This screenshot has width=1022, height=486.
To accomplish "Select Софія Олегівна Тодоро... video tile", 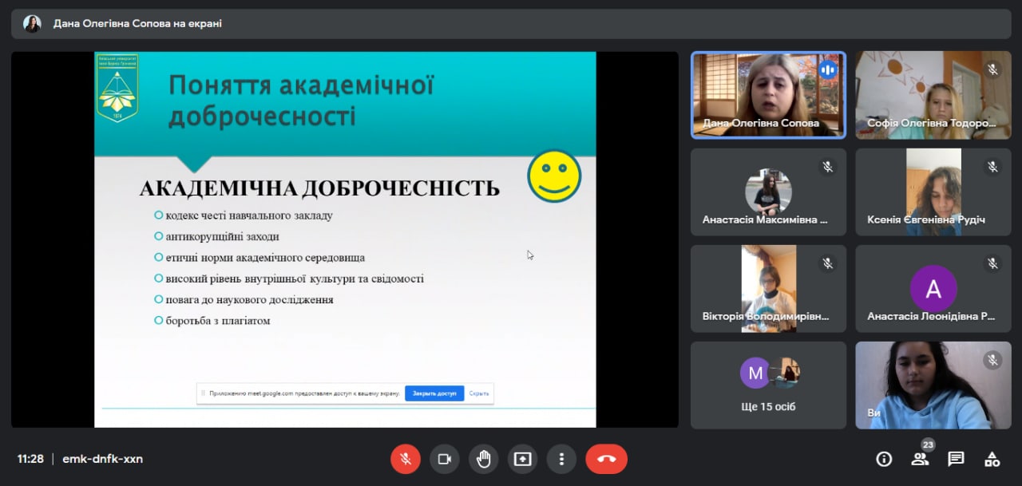I will coord(933,96).
